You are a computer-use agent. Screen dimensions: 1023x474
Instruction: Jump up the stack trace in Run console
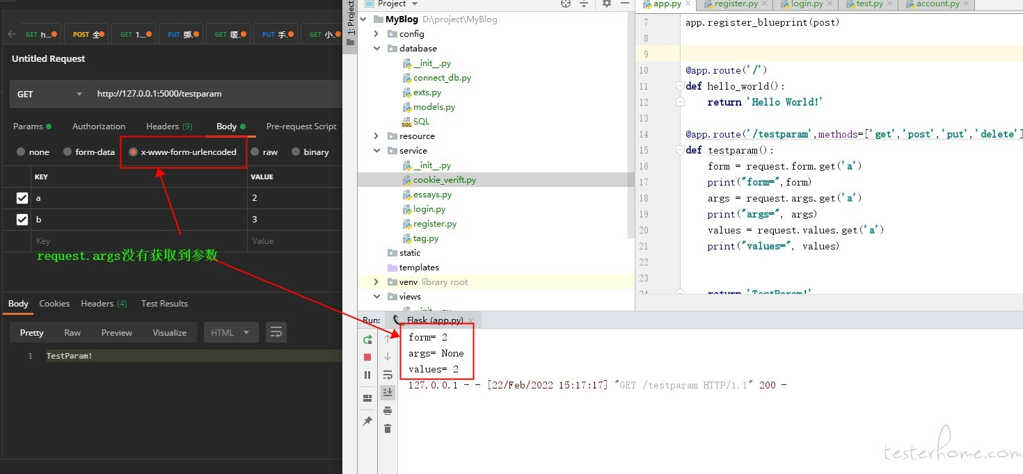388,338
